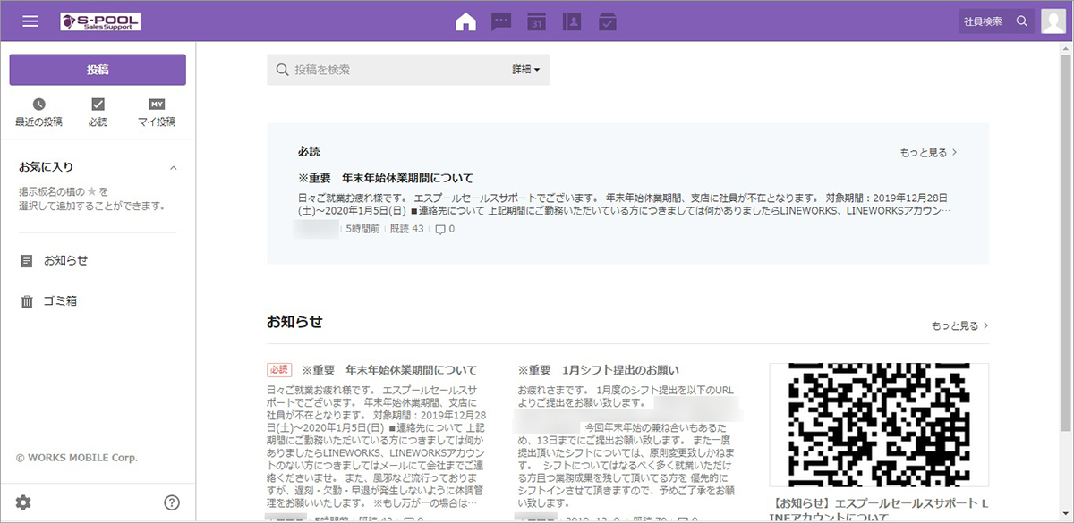This screenshot has height=523, width=1074.
Task: Expand the 詳細 search options dropdown
Action: tap(526, 70)
